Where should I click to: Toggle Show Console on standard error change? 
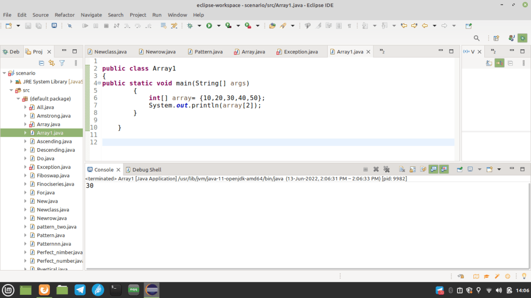pos(444,169)
